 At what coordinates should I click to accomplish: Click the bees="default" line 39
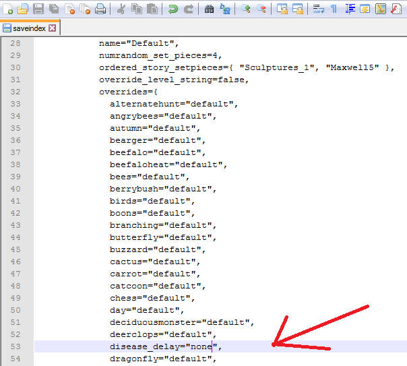click(x=150, y=177)
